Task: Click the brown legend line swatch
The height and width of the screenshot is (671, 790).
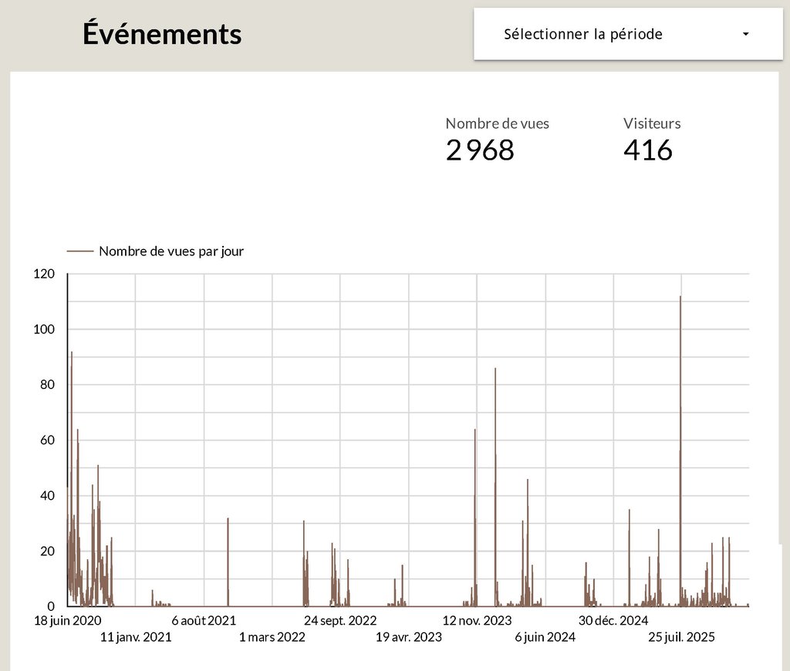Action: (x=80, y=251)
